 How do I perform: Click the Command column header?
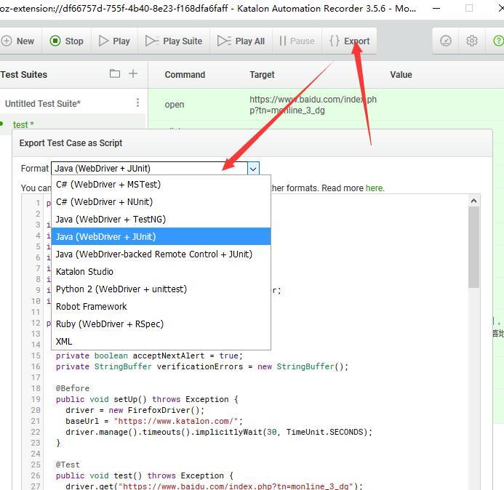(185, 75)
